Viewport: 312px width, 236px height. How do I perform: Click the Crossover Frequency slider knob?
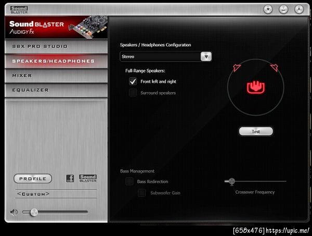click(x=231, y=181)
